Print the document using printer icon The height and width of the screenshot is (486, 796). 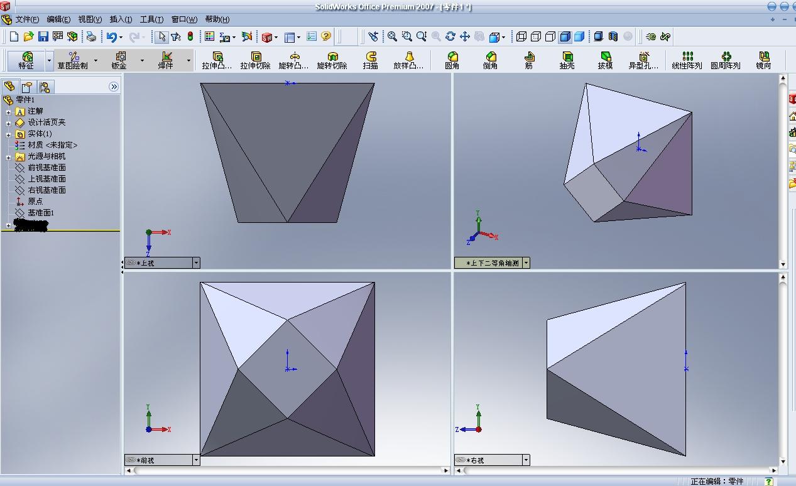tap(91, 37)
